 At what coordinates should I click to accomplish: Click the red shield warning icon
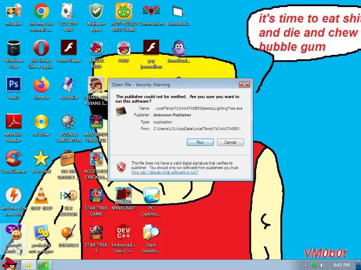(x=121, y=167)
